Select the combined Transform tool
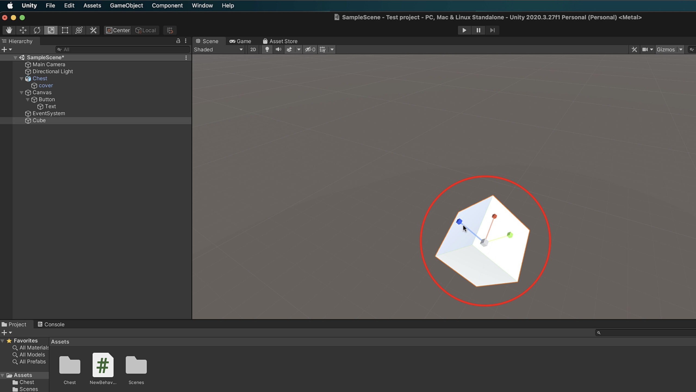Viewport: 696px width, 392px height. click(79, 30)
